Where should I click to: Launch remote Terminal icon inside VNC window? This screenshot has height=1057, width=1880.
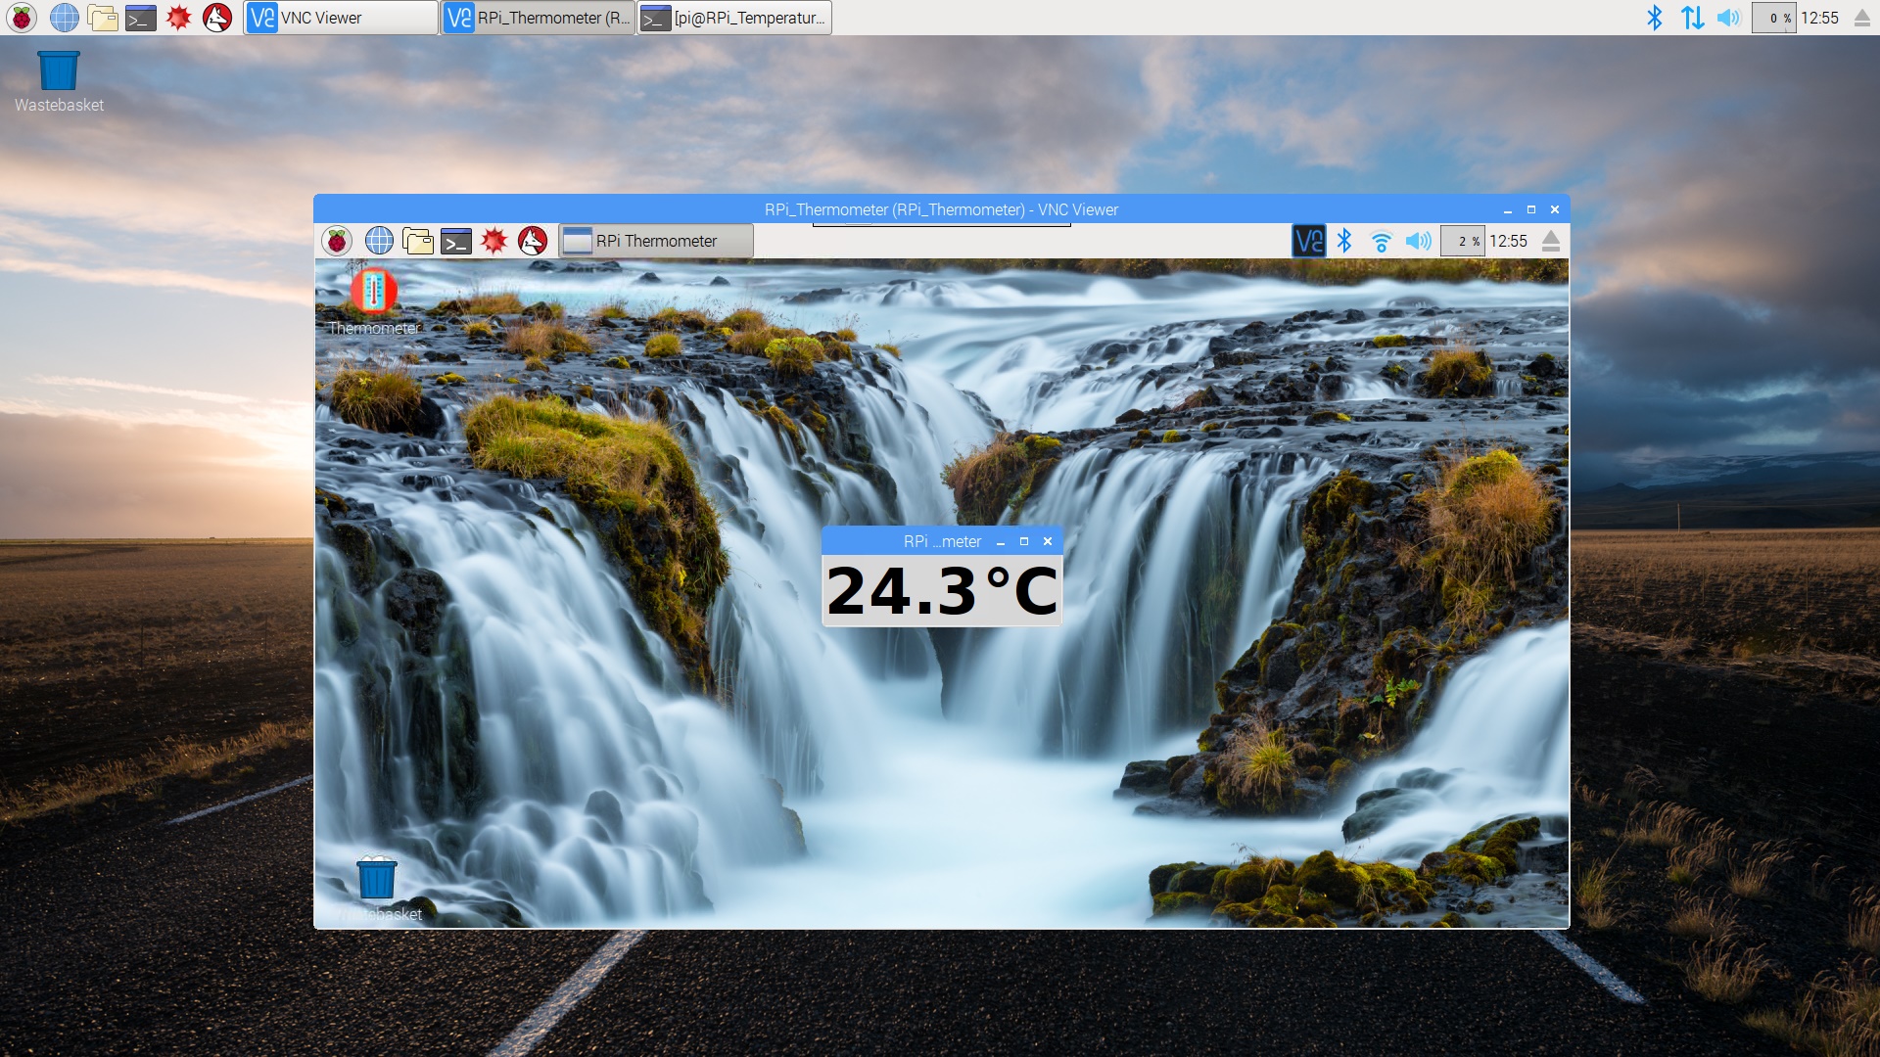(456, 241)
